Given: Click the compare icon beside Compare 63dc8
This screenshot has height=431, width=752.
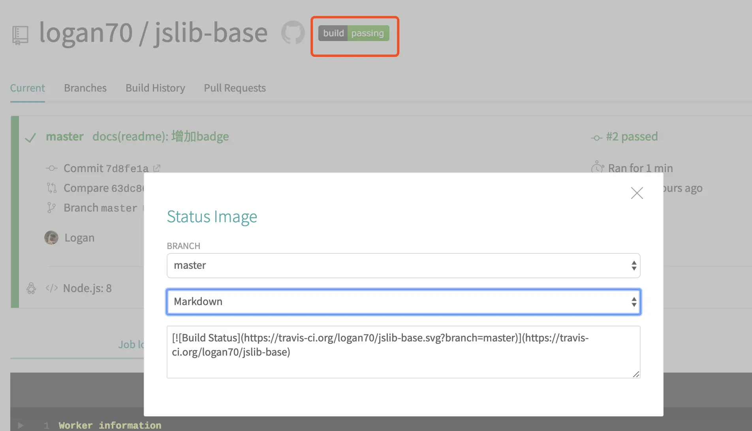Looking at the screenshot, I should click(51, 188).
